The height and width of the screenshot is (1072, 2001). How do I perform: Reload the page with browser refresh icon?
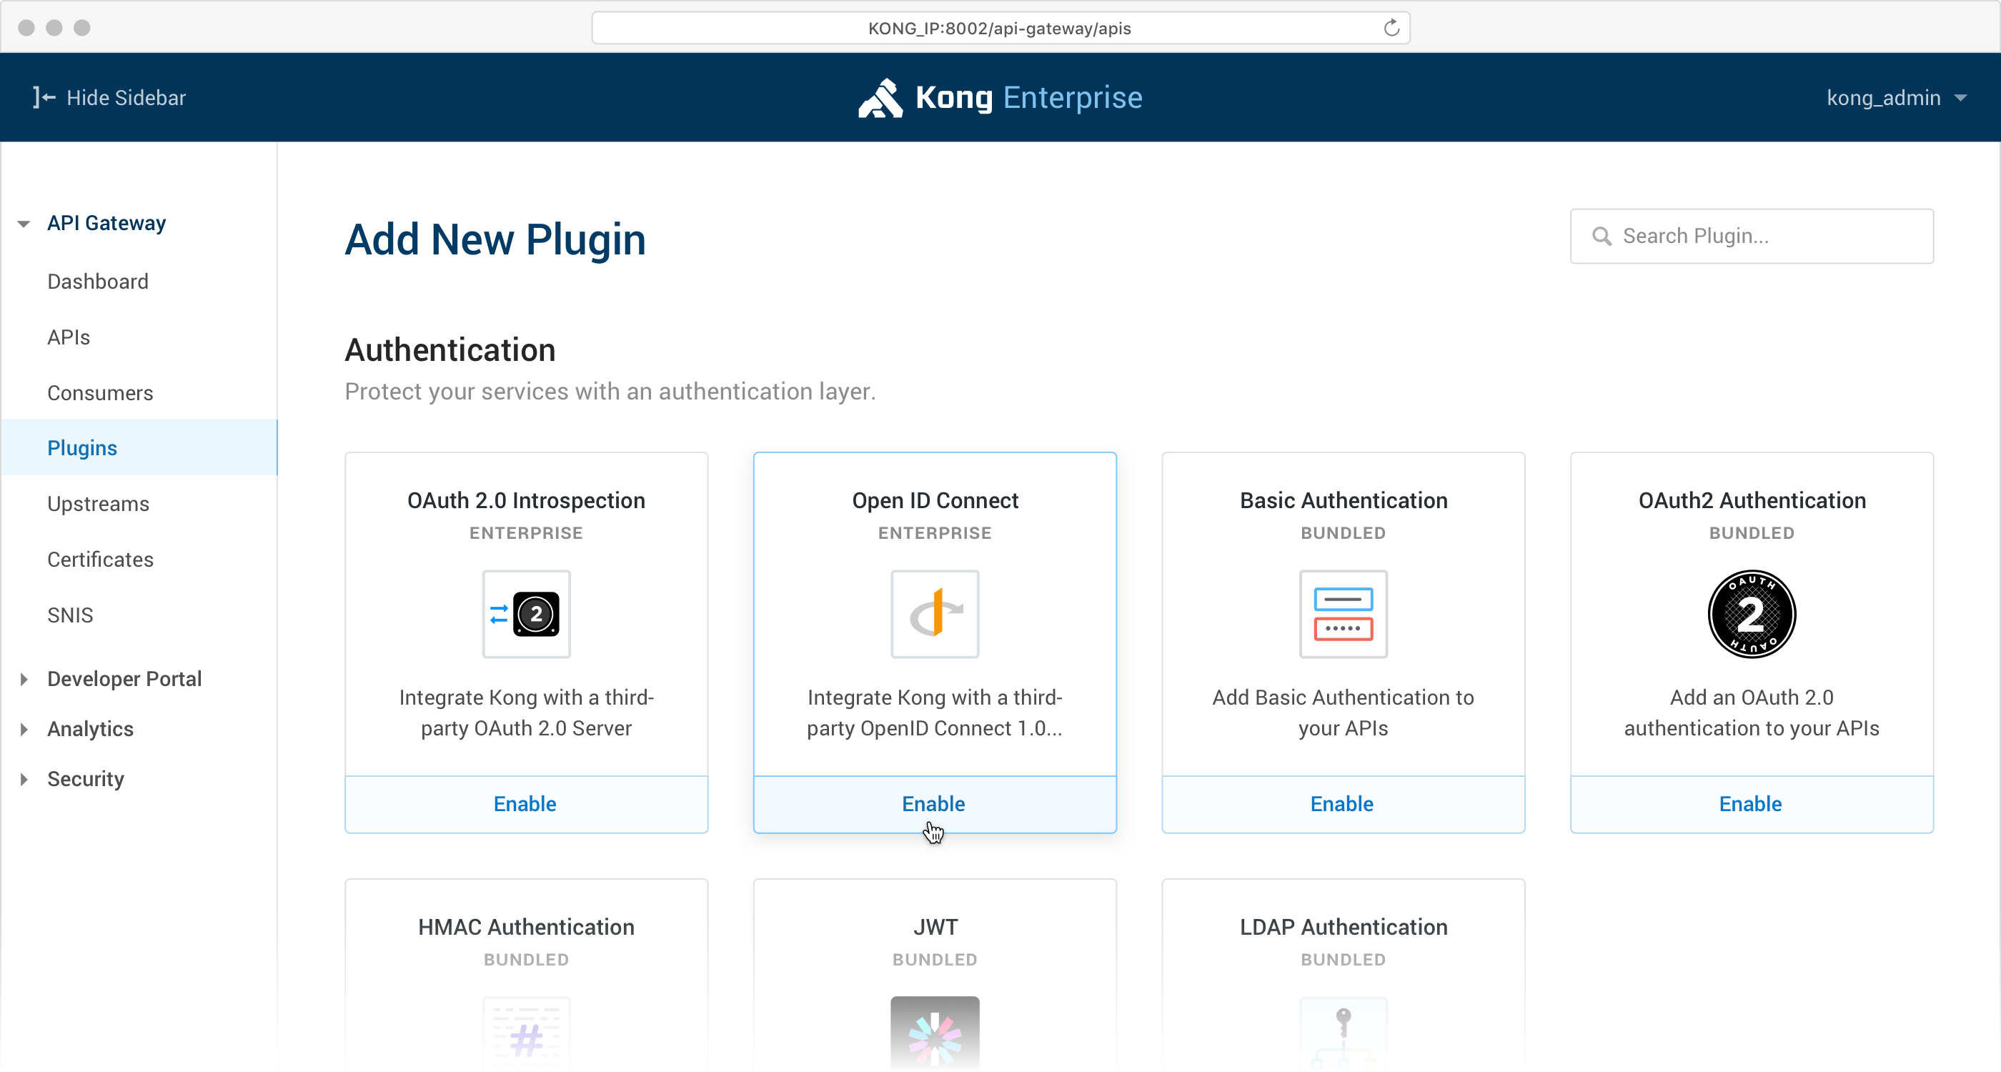tap(1391, 28)
